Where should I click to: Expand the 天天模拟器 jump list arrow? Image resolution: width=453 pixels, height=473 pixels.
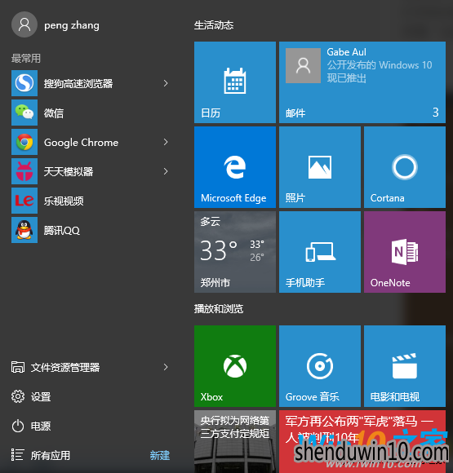click(x=166, y=171)
